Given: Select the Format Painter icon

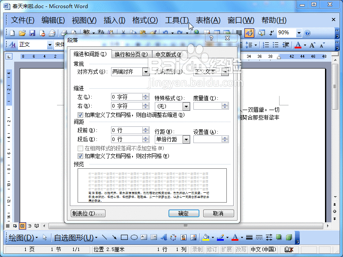Looking at the screenshot, I should (153, 32).
